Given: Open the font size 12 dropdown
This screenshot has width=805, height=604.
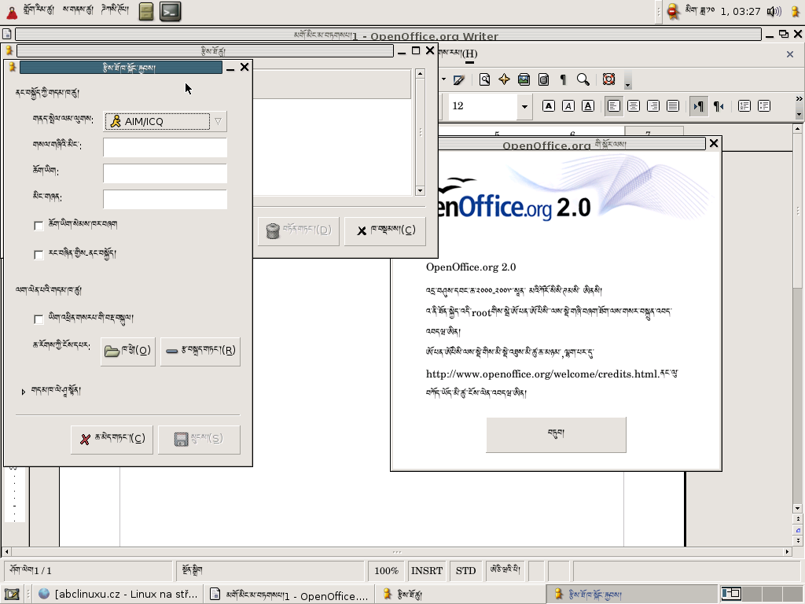Looking at the screenshot, I should [524, 106].
